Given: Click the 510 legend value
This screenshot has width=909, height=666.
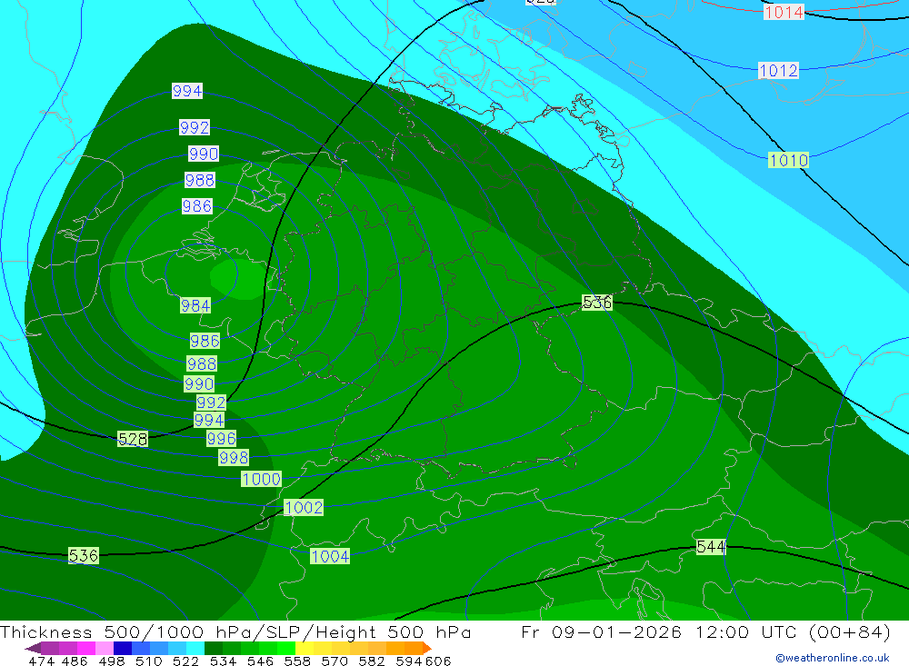Looking at the screenshot, I should point(148,661).
